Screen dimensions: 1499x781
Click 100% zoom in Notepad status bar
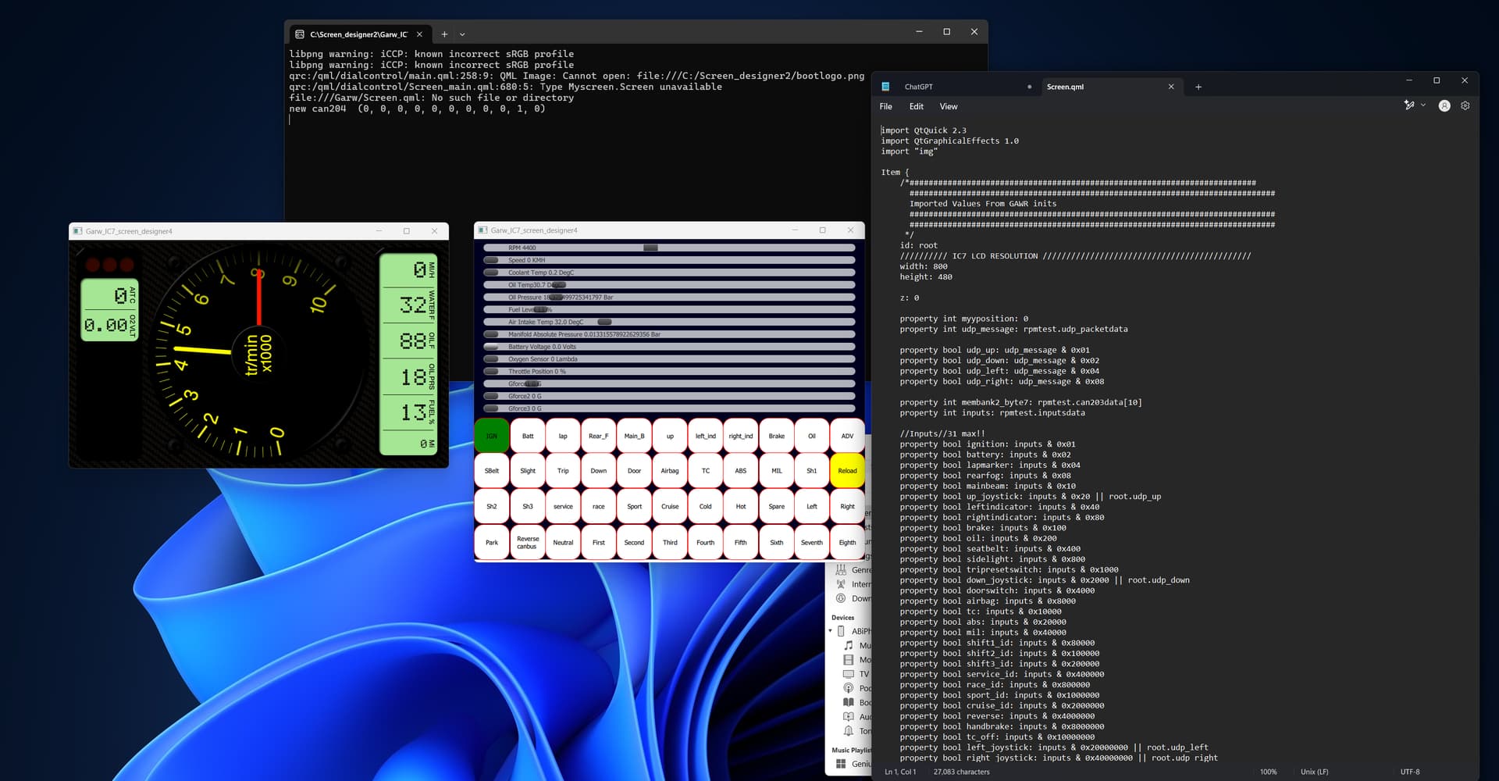pyautogui.click(x=1268, y=772)
